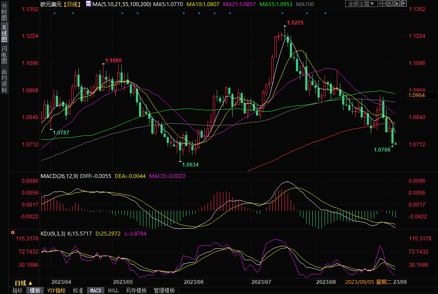Open 合约资料 from the left sidebar

(4, 80)
